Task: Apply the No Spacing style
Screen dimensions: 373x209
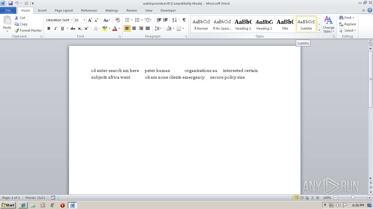Action: tap(222, 24)
